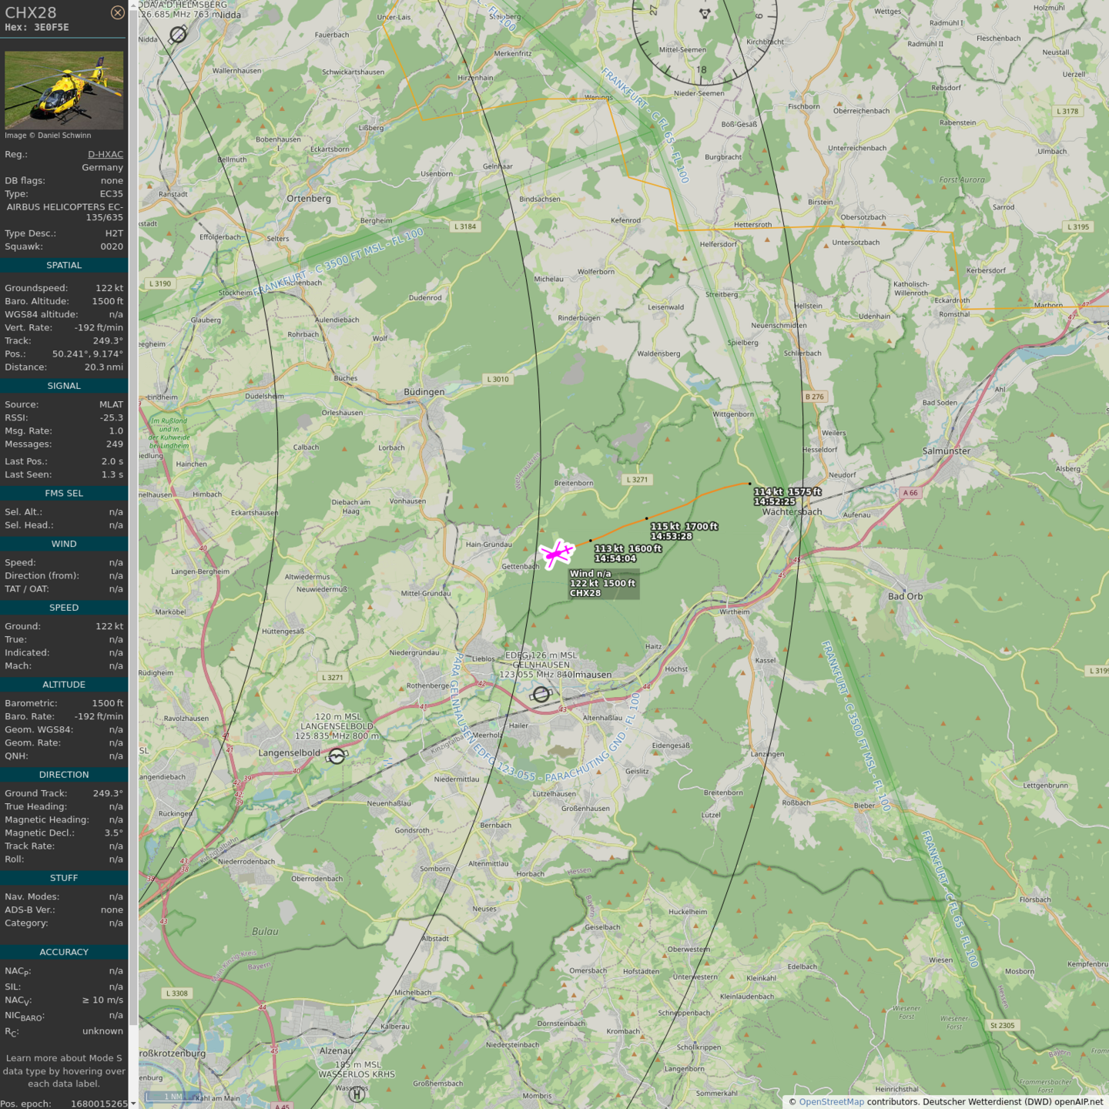Click the Langenselbold airfield symbol
This screenshot has height=1109, width=1109.
[x=337, y=756]
